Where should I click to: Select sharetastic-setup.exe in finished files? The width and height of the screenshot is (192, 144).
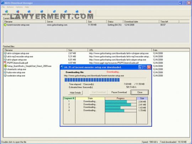click(x=17, y=69)
